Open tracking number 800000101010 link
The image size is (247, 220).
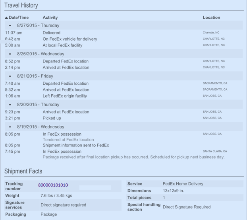[x=53, y=185]
